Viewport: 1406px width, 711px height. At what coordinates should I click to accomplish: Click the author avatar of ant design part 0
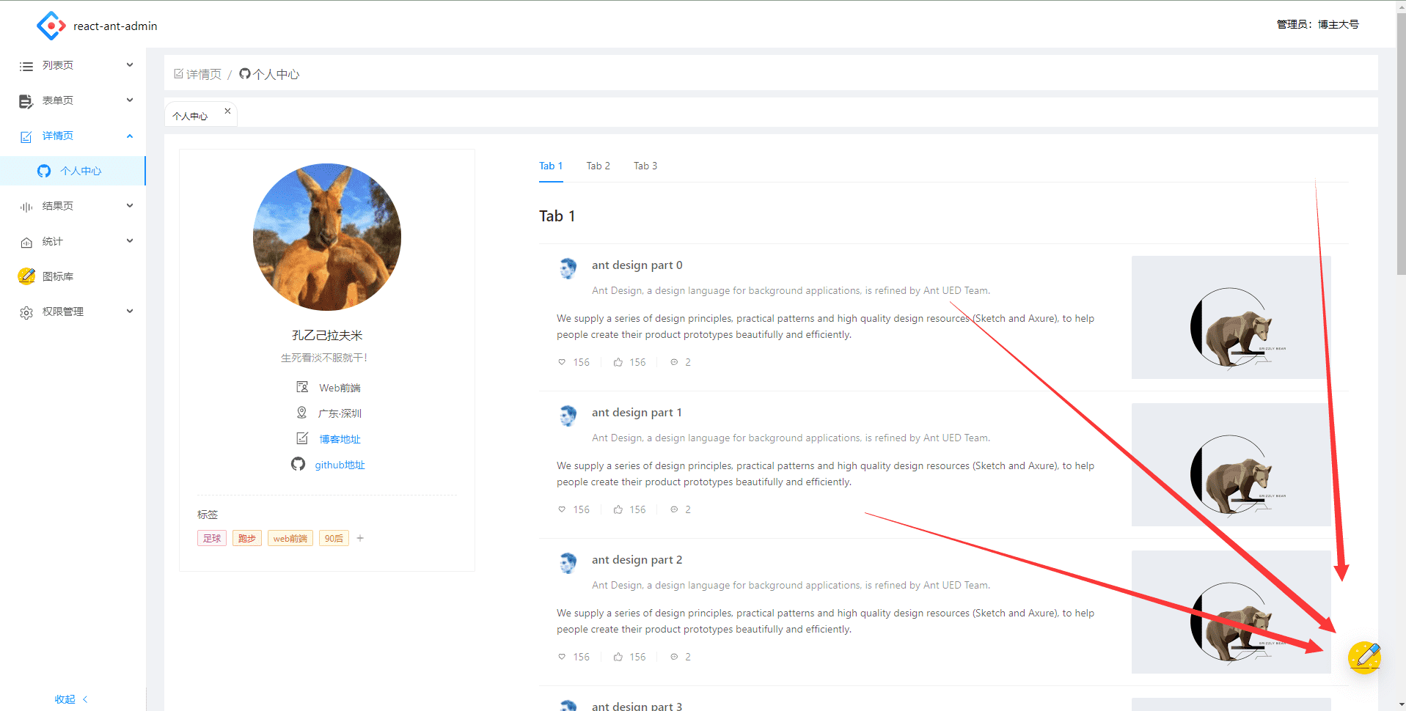pos(568,268)
